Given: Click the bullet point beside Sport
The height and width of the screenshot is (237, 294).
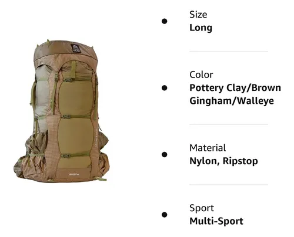Looking at the screenshot, I should (x=165, y=215).
